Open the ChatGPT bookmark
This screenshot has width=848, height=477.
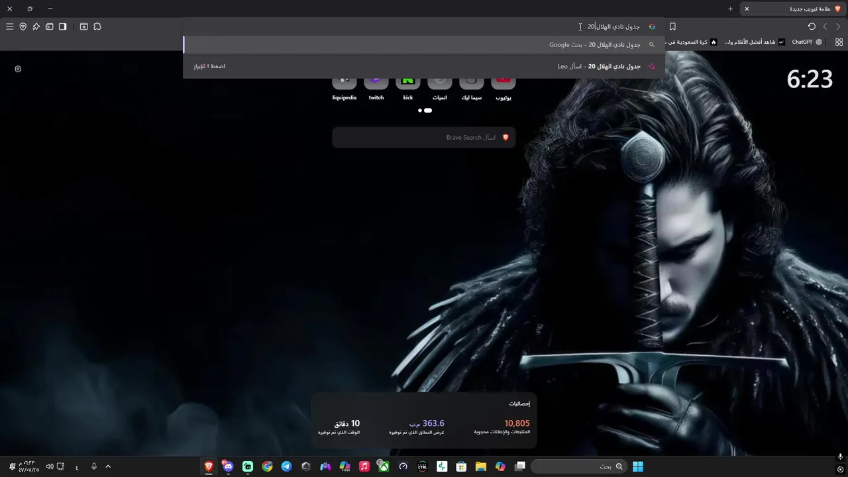pyautogui.click(x=806, y=42)
